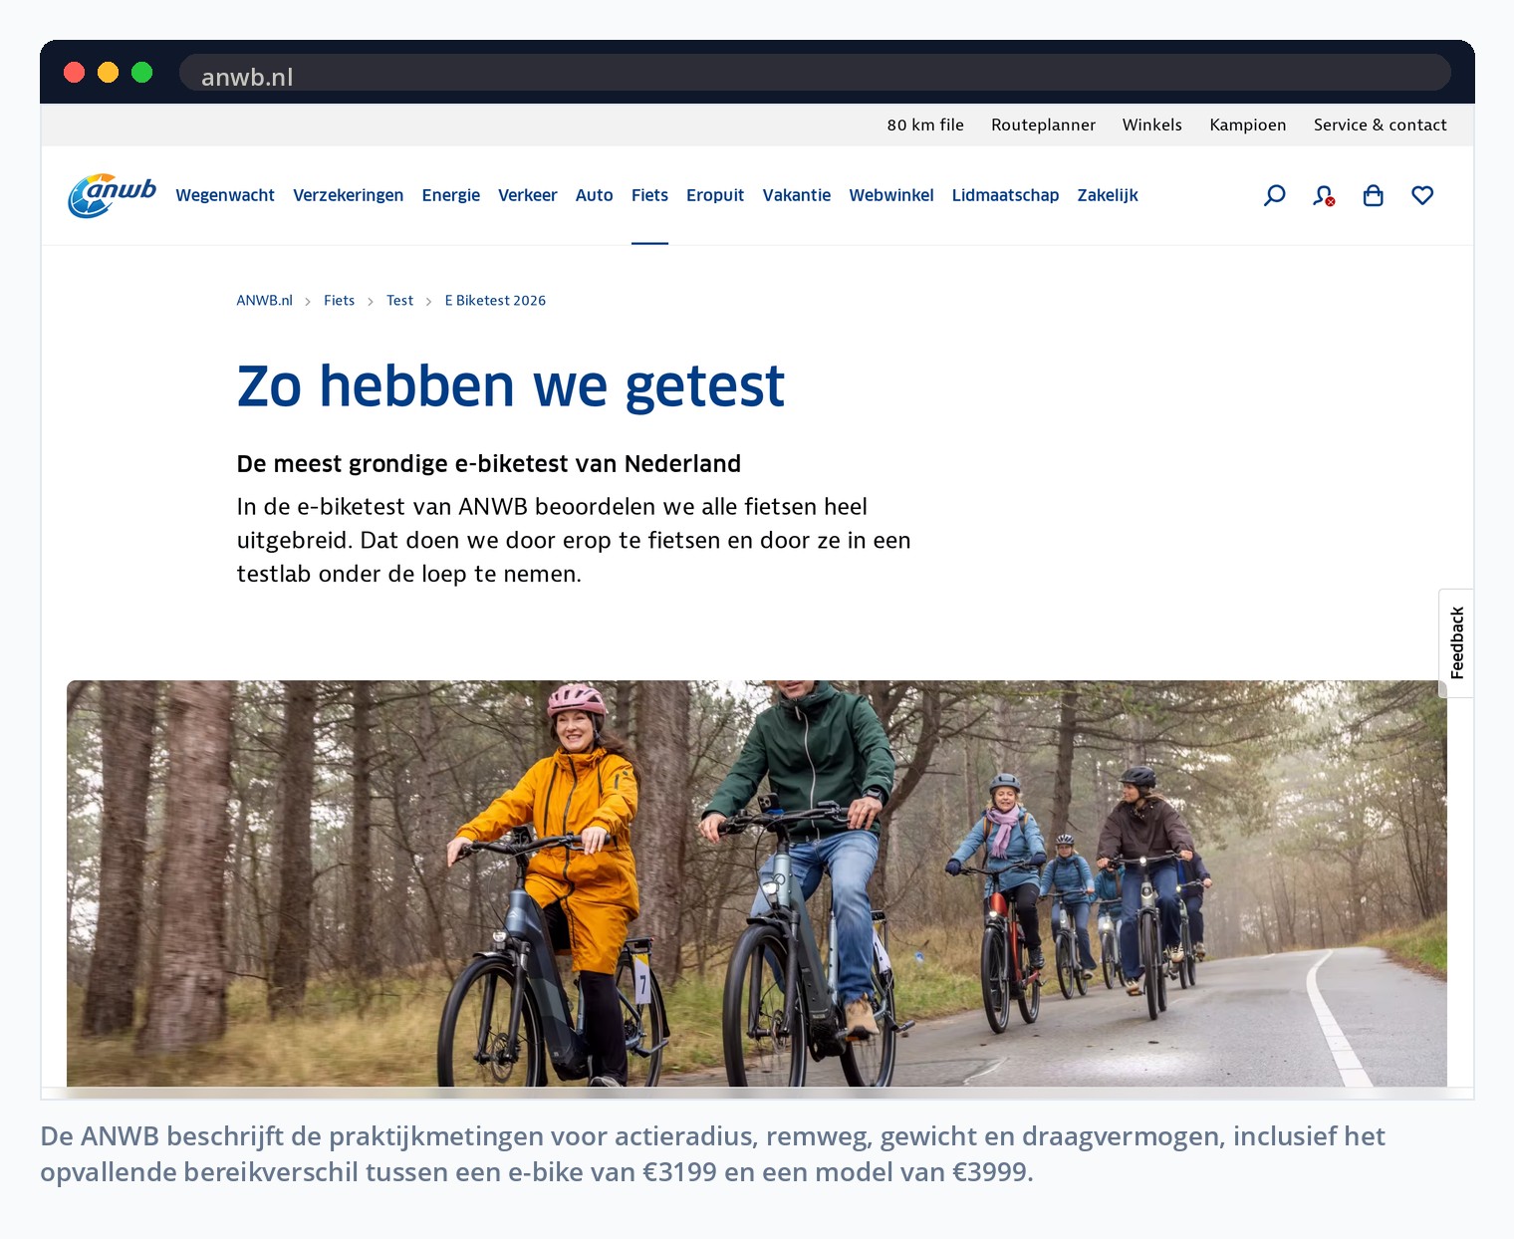Open the Winkels link

[1151, 124]
